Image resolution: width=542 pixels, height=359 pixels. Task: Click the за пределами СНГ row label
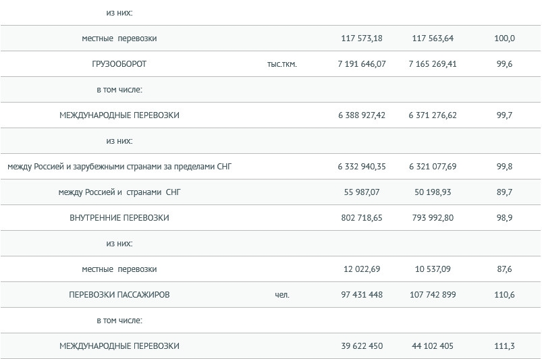(x=119, y=167)
